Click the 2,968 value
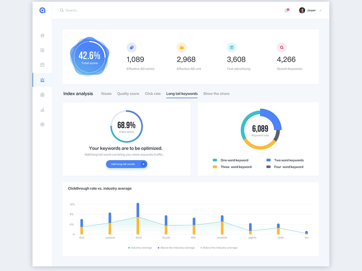Screen dimensions: 362x271 [186, 60]
